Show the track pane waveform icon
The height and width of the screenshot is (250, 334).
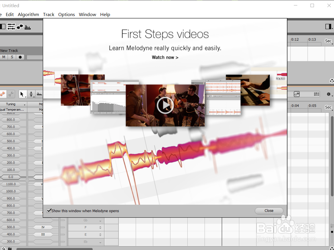(11, 27)
